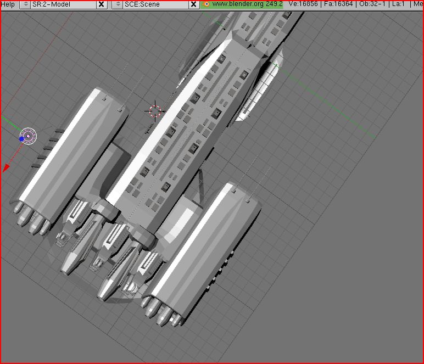
Task: Open the screen selector arrows beside SR:2-Model
Action: click(25, 4)
